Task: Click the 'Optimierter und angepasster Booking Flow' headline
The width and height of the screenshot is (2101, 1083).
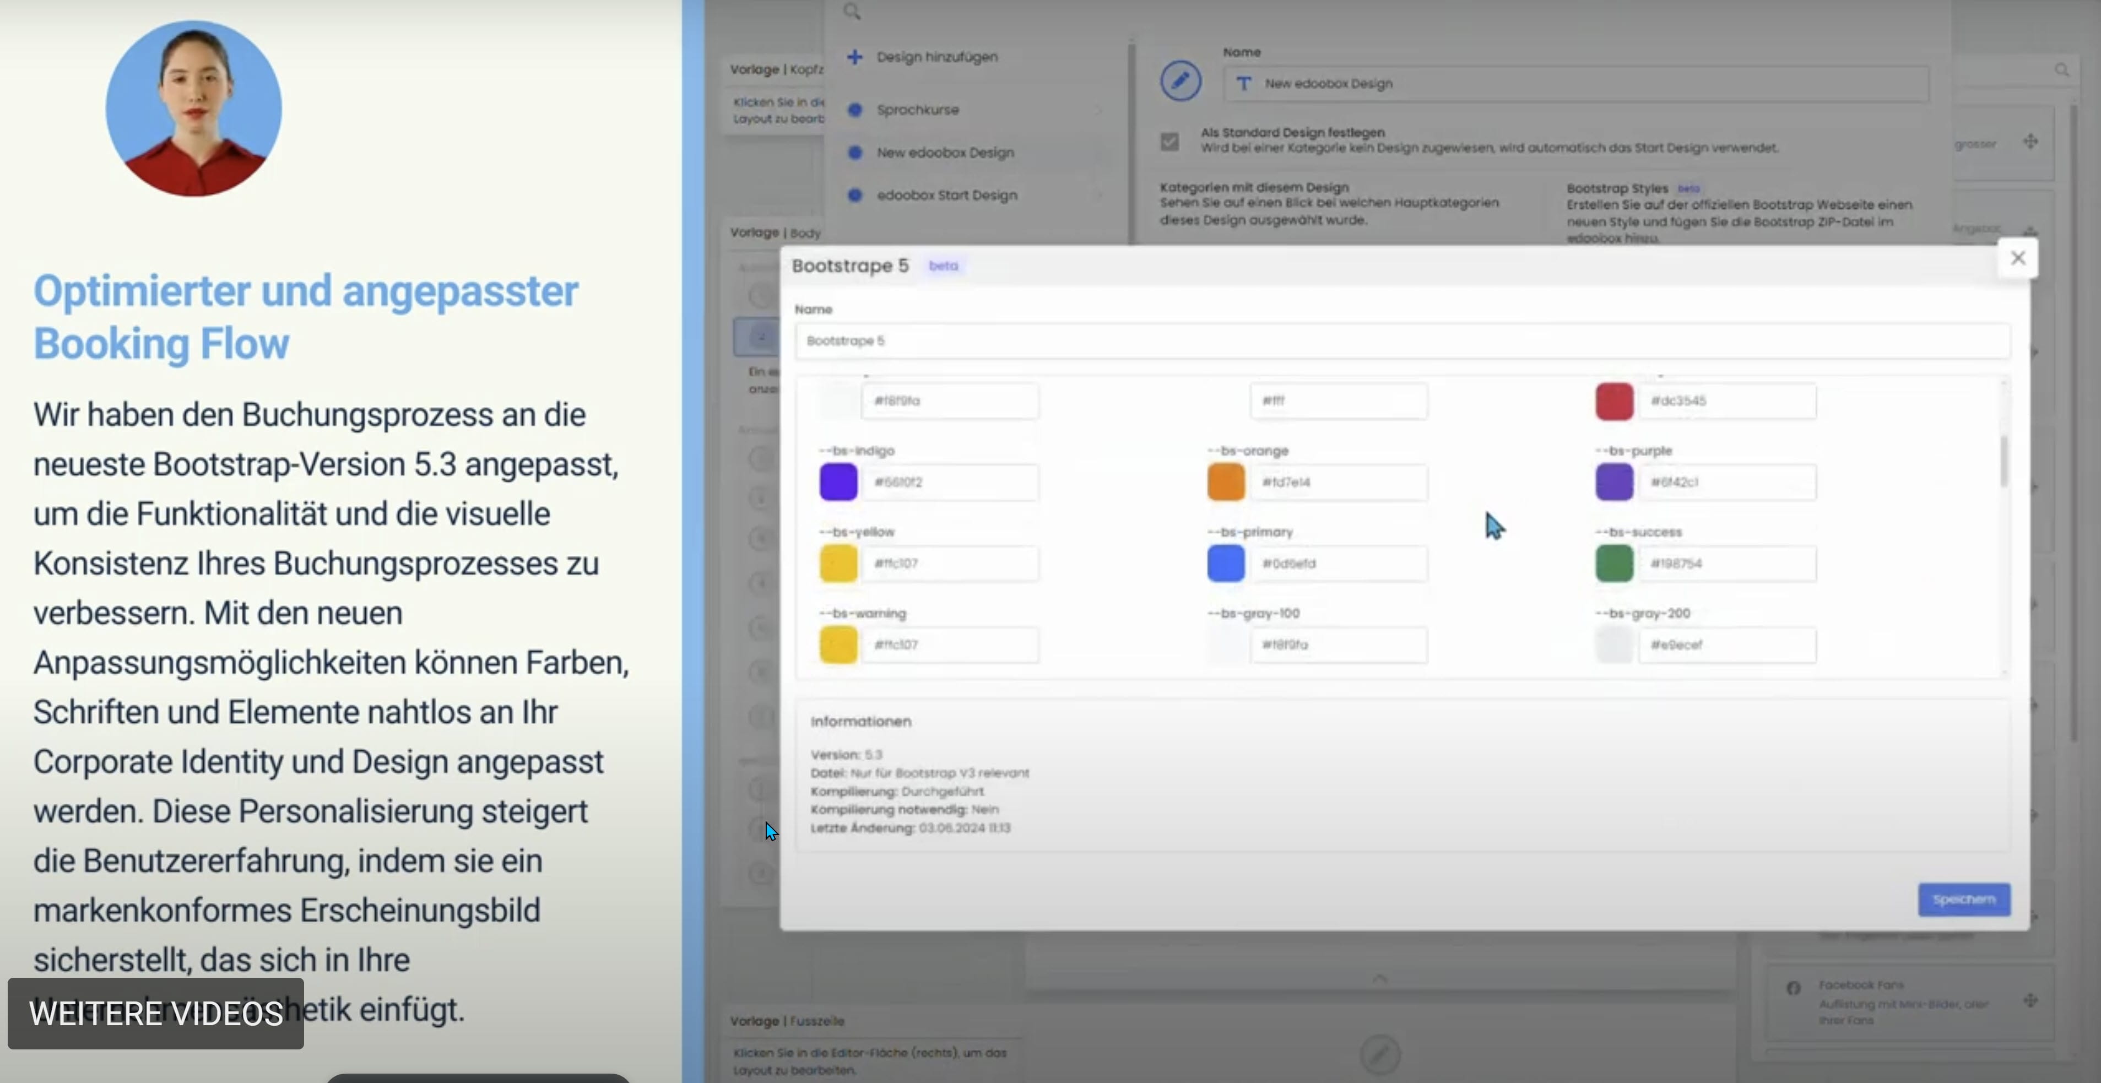Action: point(306,317)
